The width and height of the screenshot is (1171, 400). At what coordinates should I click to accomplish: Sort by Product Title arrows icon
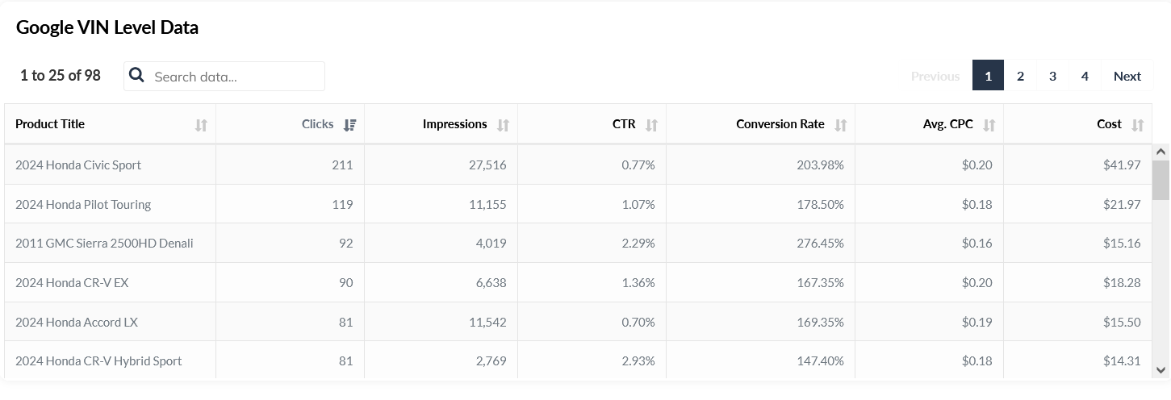pyautogui.click(x=201, y=125)
